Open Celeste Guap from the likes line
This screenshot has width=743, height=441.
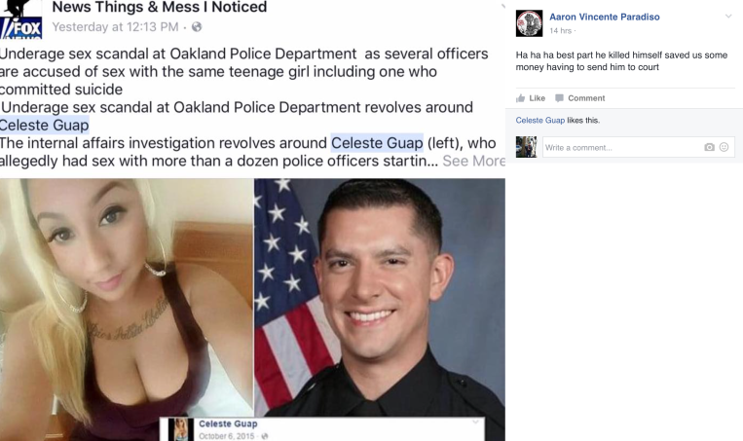tap(540, 121)
